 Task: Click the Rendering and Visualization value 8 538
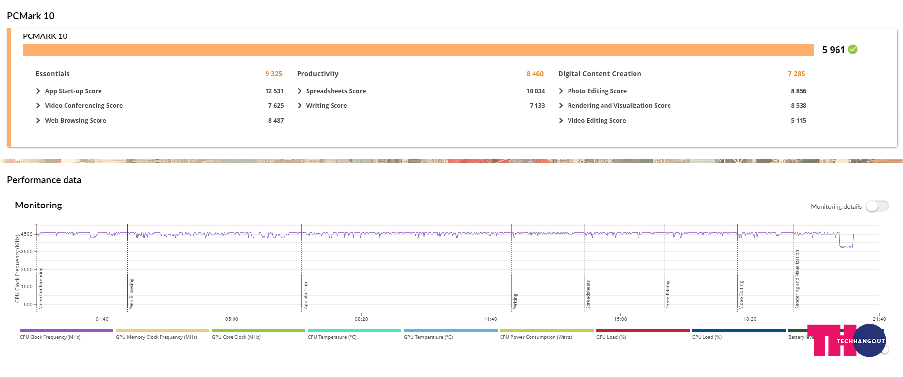pyautogui.click(x=799, y=106)
